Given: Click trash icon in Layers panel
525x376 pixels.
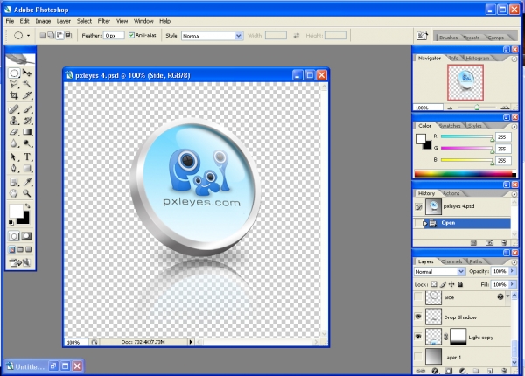Looking at the screenshot, I should [x=505, y=371].
